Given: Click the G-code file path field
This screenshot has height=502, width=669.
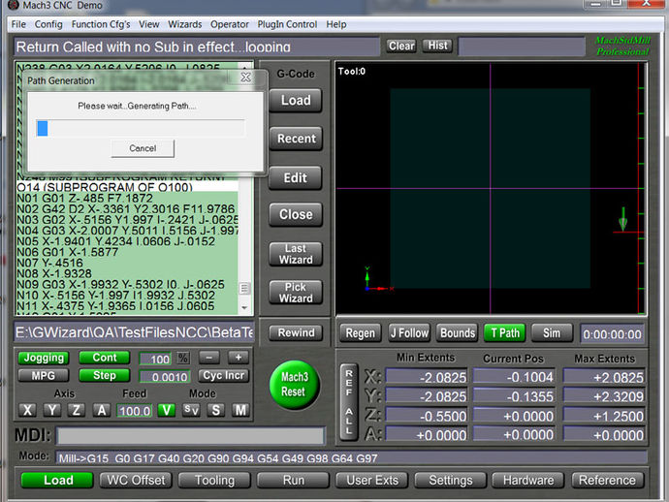Looking at the screenshot, I should pos(135,332).
